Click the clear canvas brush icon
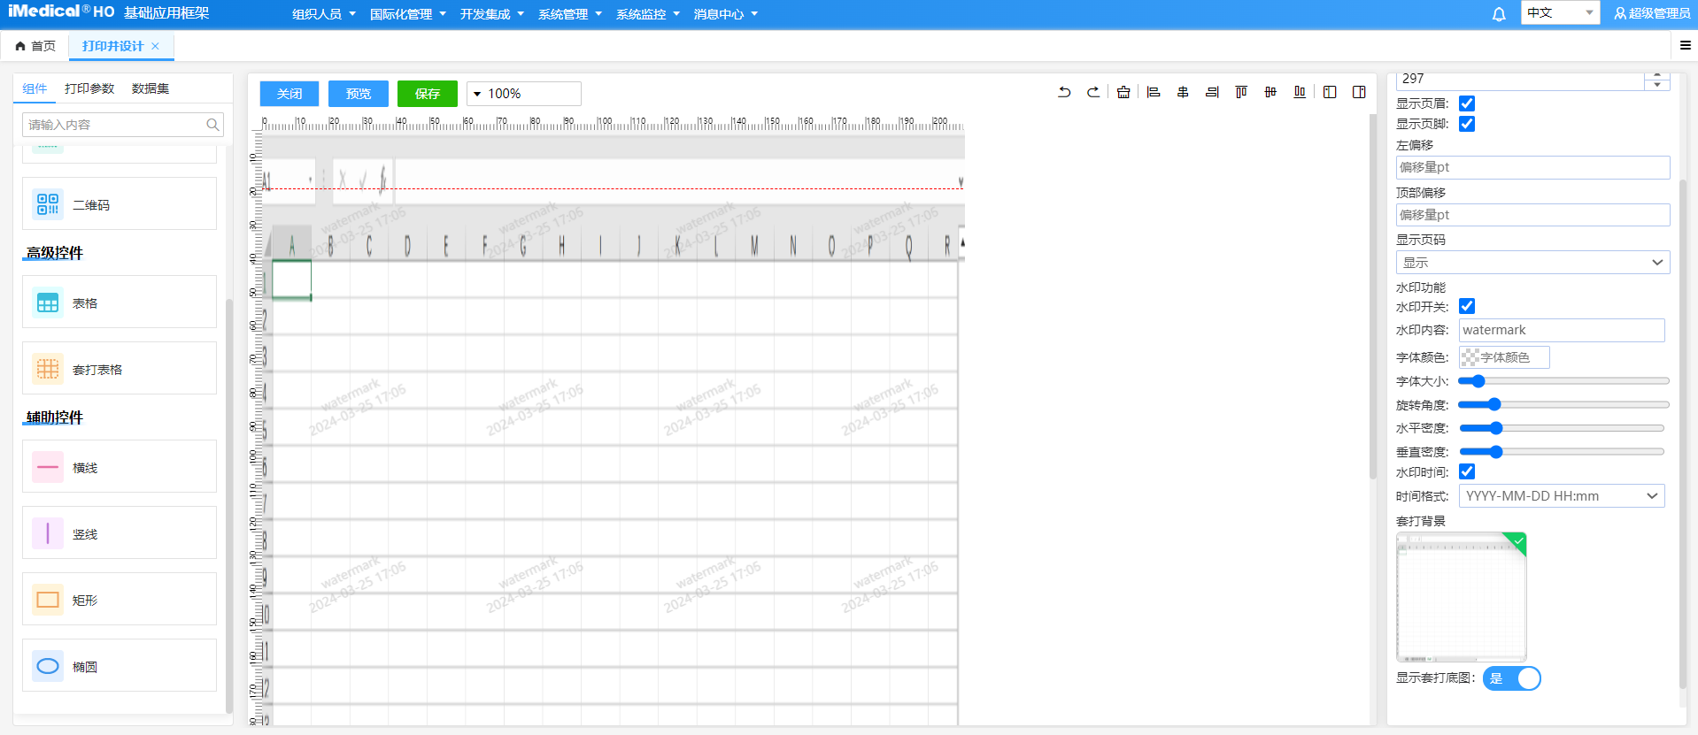The width and height of the screenshot is (1698, 735). pos(1123,92)
